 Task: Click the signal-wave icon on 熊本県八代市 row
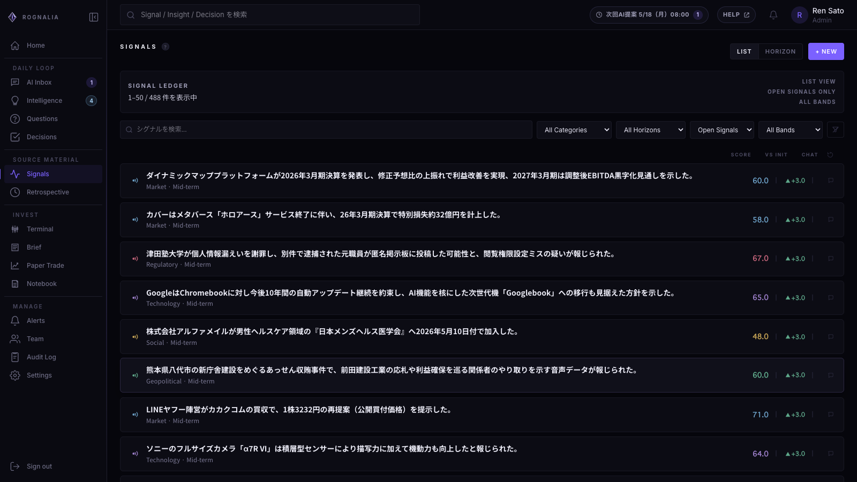[135, 375]
